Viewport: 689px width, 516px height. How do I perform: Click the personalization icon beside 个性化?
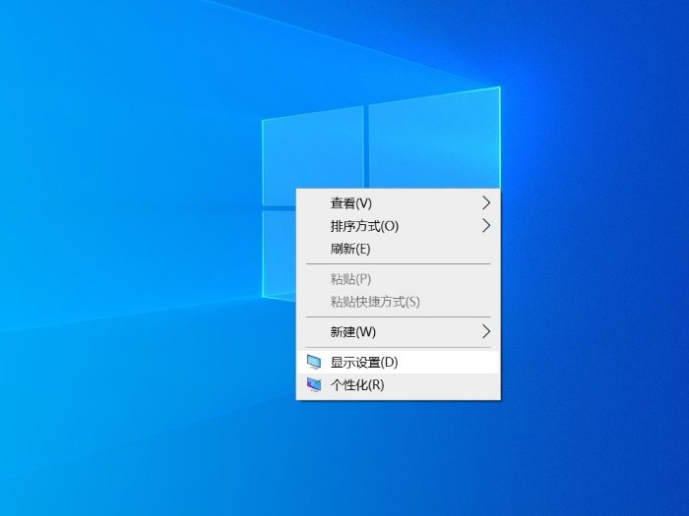[314, 385]
